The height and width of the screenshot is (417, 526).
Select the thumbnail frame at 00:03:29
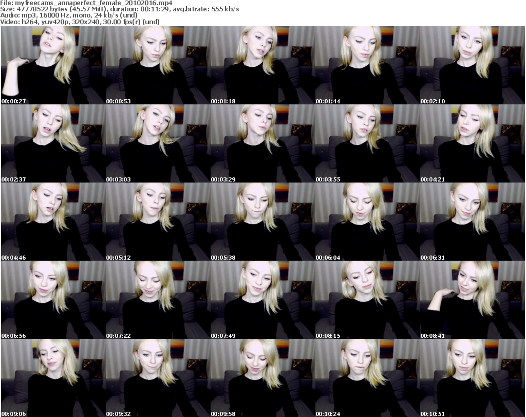click(263, 143)
